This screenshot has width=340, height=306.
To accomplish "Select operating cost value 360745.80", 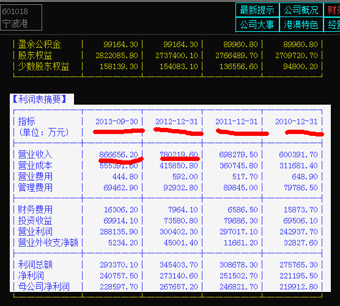I will point(238,166).
